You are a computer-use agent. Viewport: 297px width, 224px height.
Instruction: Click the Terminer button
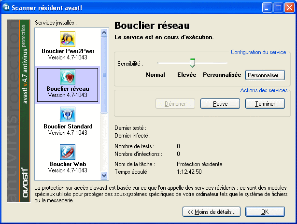tap(265, 104)
